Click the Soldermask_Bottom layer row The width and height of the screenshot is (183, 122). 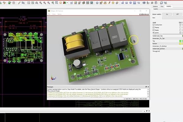tap(167, 49)
